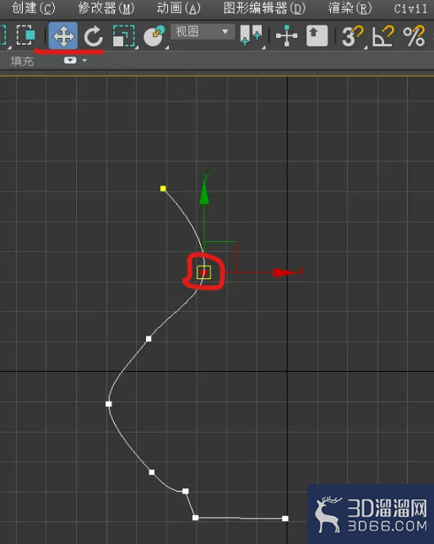434x544 pixels.
Task: Activate Select and Move tool
Action: click(x=62, y=35)
